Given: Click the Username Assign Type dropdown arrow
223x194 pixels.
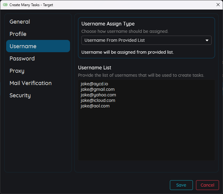Looking at the screenshot, I should [207, 40].
